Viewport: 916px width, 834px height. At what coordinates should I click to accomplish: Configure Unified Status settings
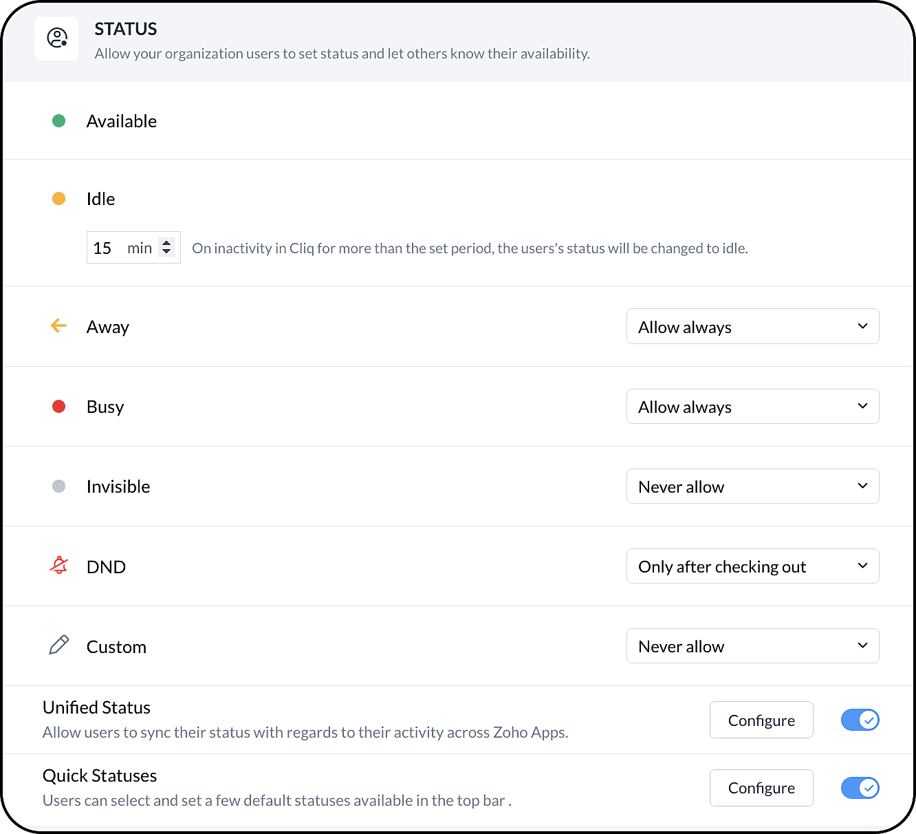click(761, 720)
